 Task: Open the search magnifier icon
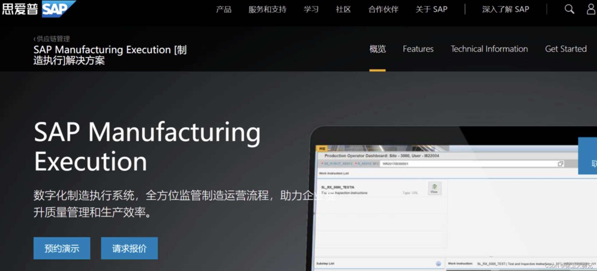pyautogui.click(x=569, y=9)
